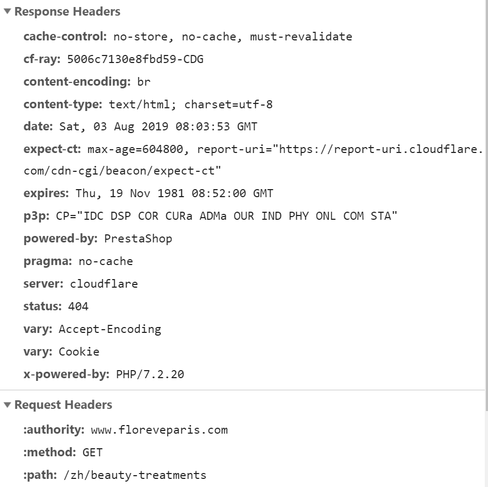Click the status 404 value
This screenshot has width=488, height=487.
(x=78, y=307)
